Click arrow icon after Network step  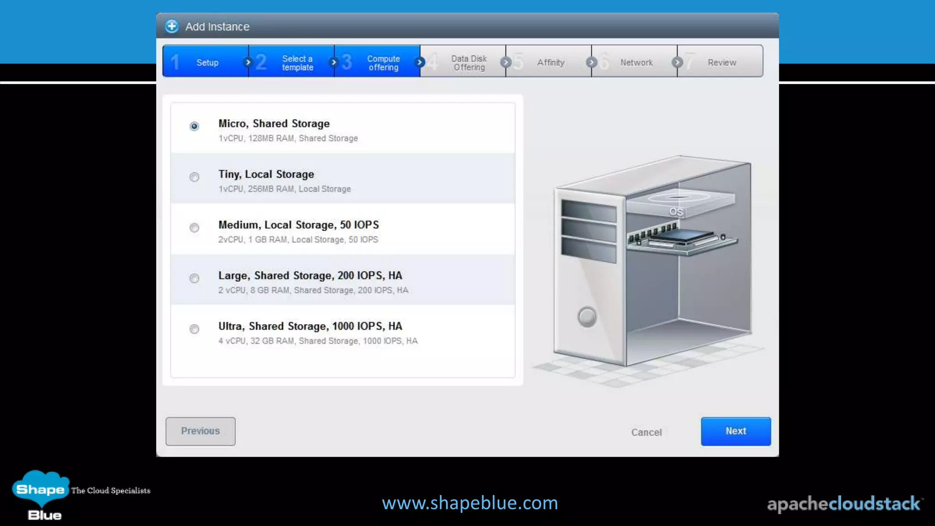point(677,62)
